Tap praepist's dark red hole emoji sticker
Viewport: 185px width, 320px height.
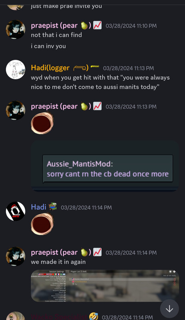42,123
